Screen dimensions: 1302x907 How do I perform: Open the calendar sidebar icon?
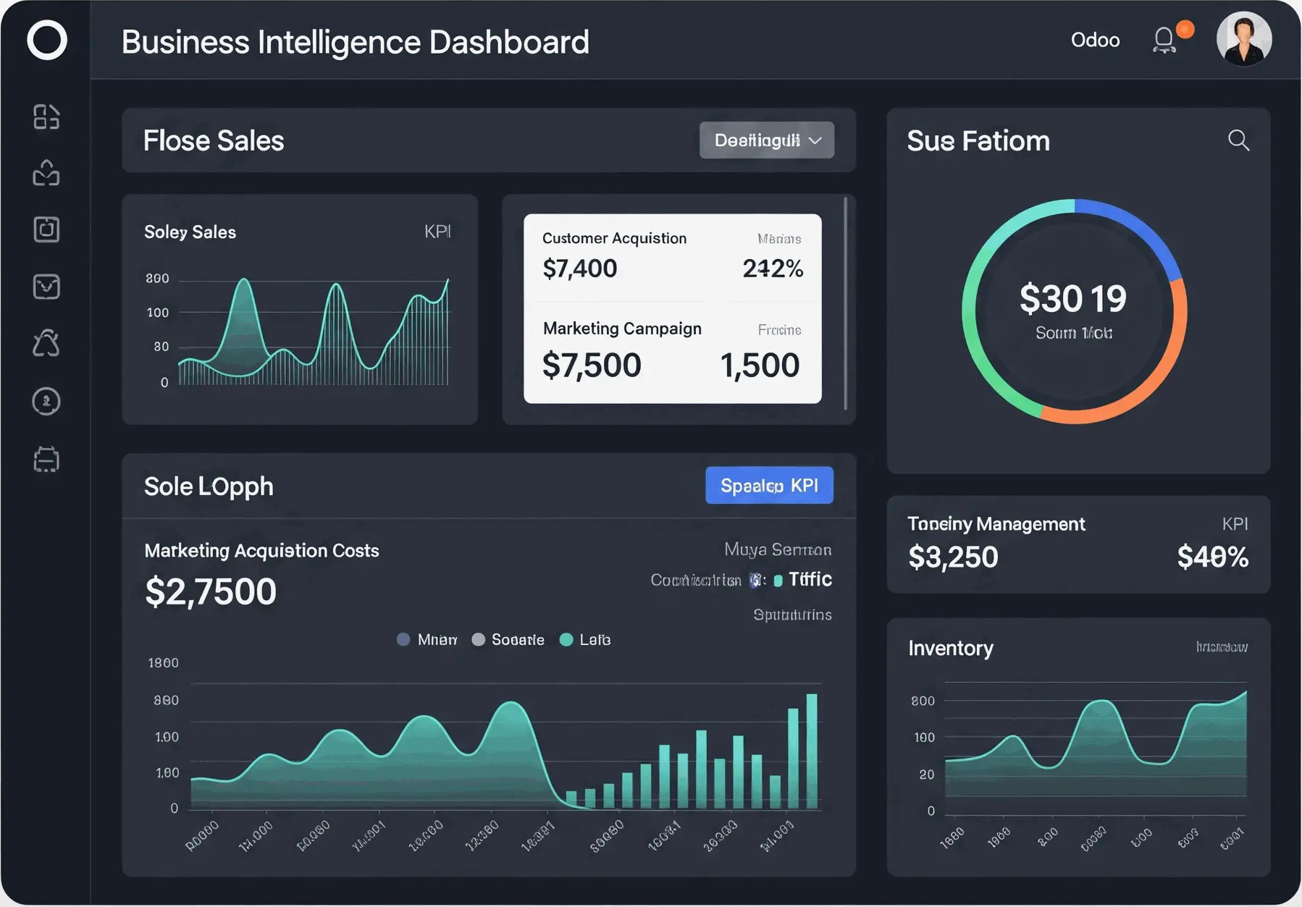tap(46, 459)
